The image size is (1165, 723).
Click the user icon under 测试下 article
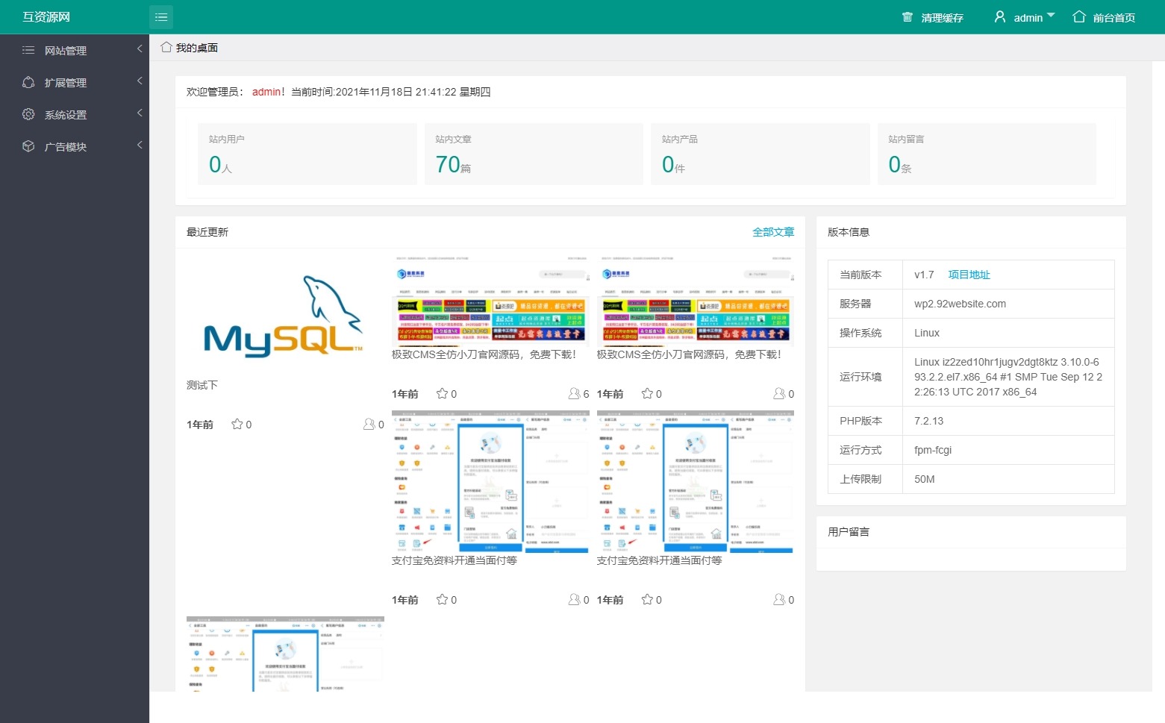click(x=369, y=424)
